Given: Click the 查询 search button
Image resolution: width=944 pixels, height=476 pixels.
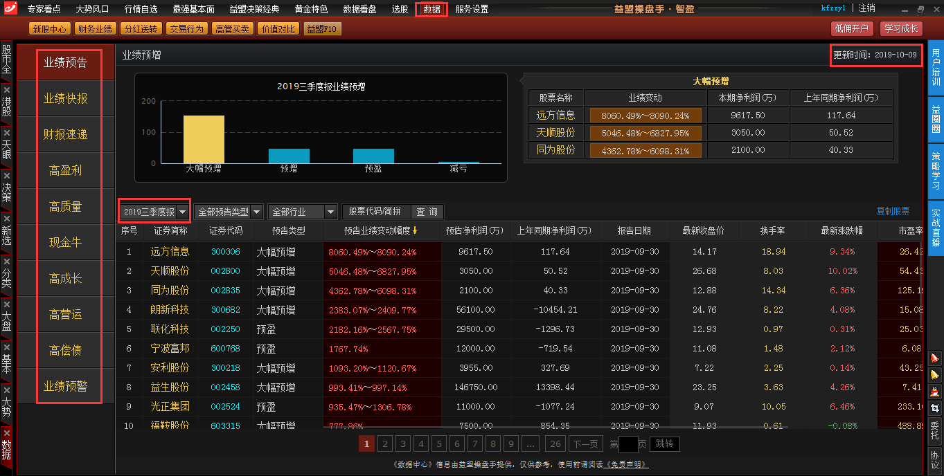Looking at the screenshot, I should [427, 212].
